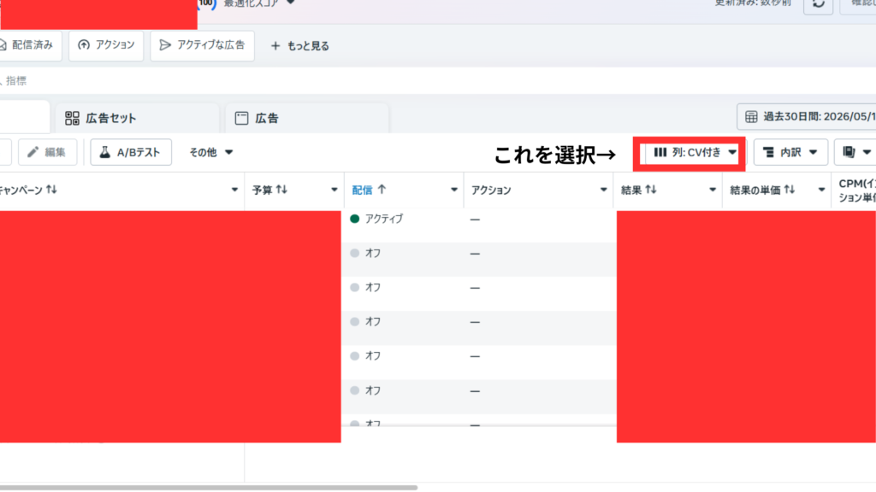This screenshot has width=876, height=492.
Task: Click the pencil icon on the 編集 button
Action: pos(33,152)
